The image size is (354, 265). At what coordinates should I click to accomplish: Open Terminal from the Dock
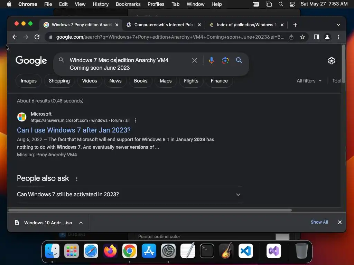click(207, 251)
